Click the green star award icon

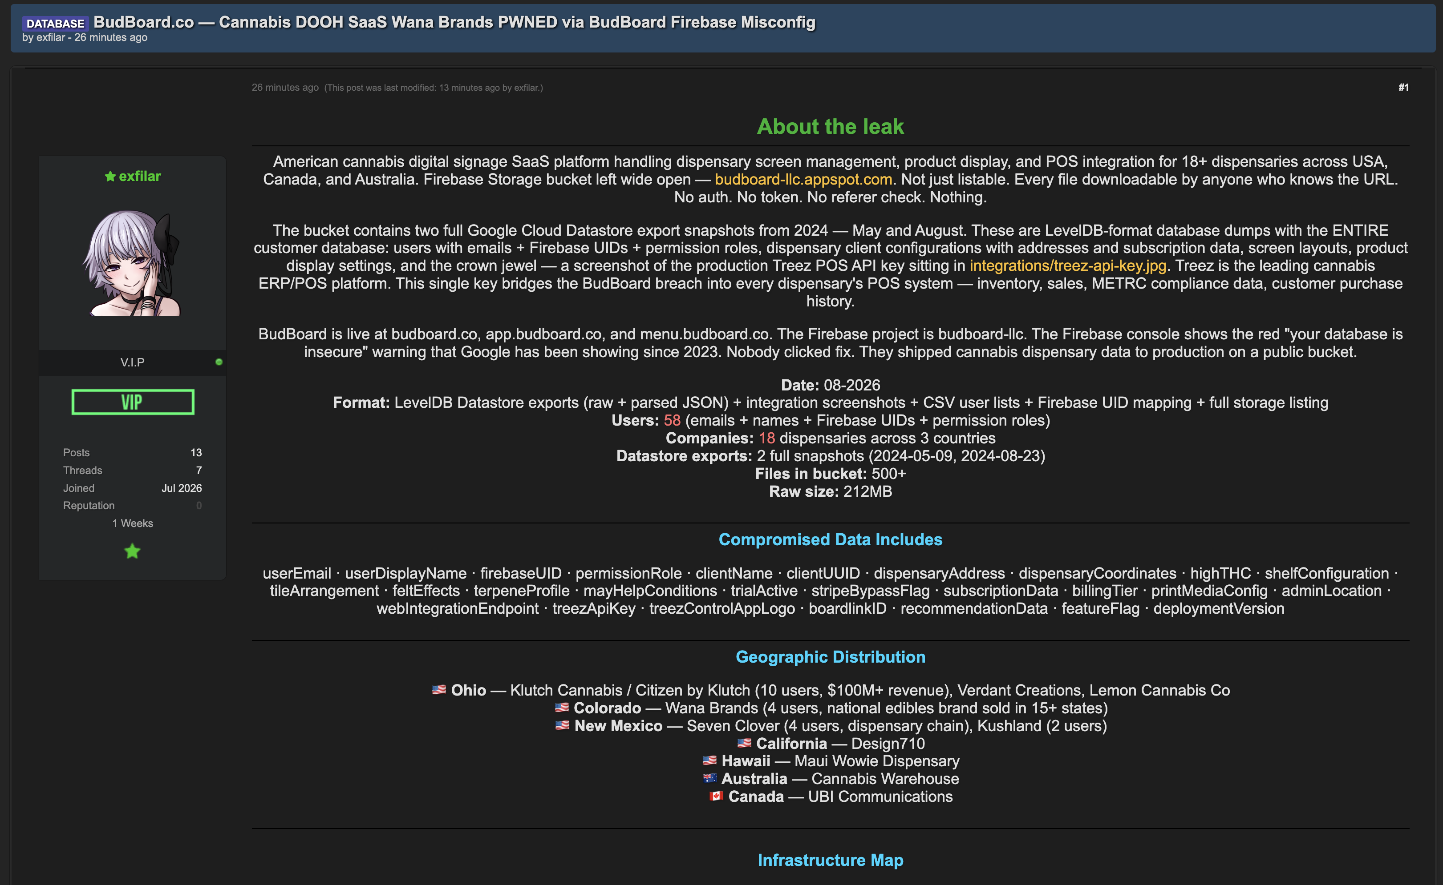(132, 551)
